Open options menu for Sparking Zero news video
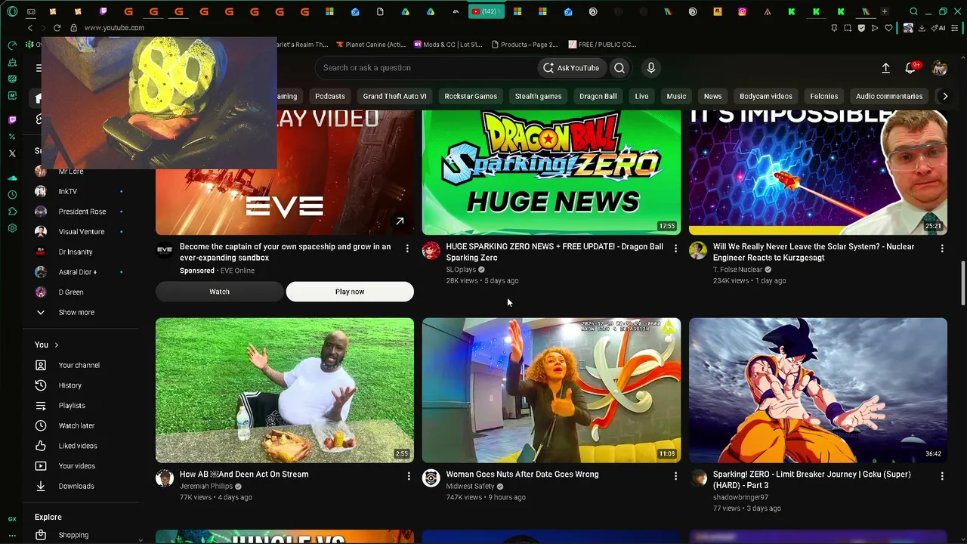Viewport: 967px width, 544px height. 675,249
